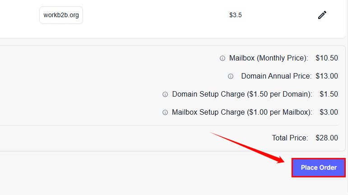
Task: Select the workb2b.org domain chip
Action: (61, 15)
